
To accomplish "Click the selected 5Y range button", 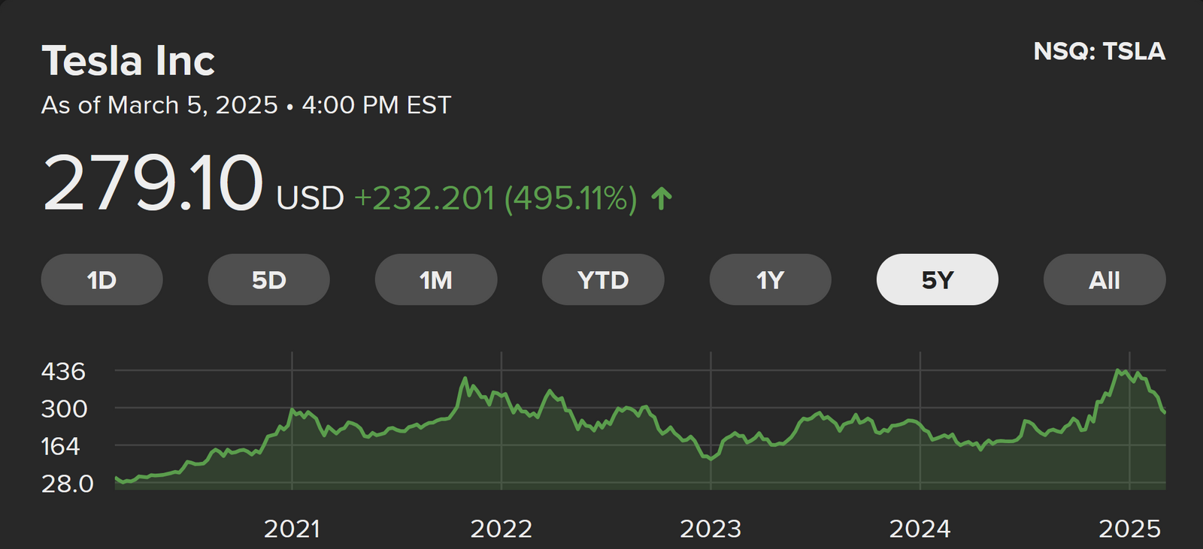I will click(937, 280).
